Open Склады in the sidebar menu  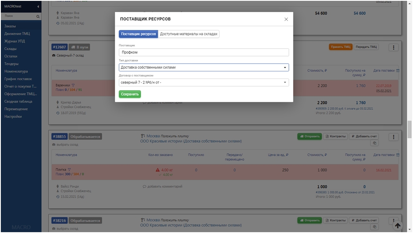(10, 49)
